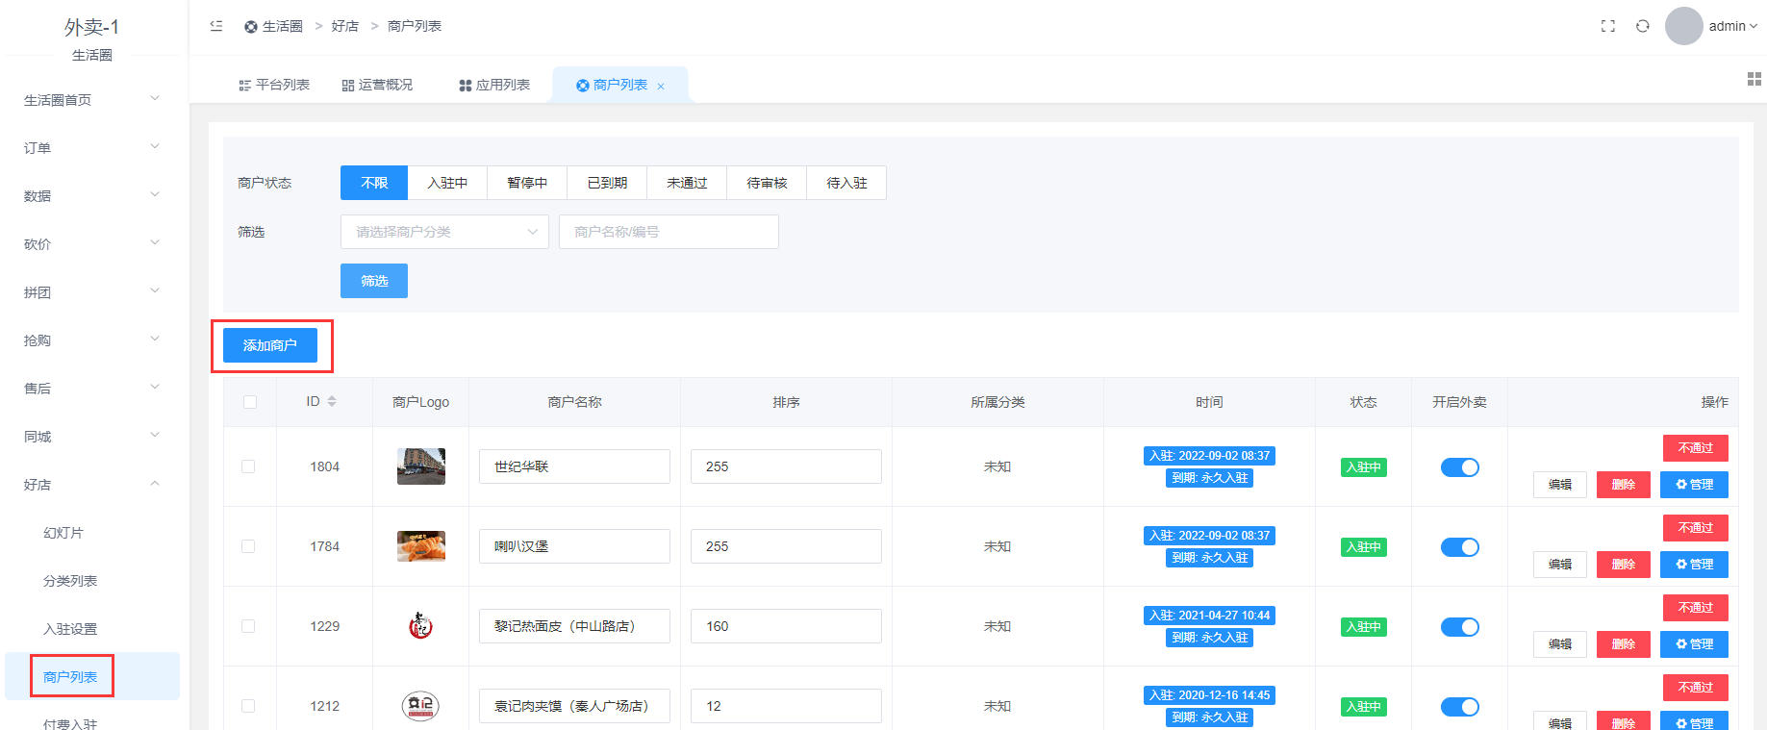
Task: Expand the 订单 sidebar menu
Action: click(x=91, y=148)
